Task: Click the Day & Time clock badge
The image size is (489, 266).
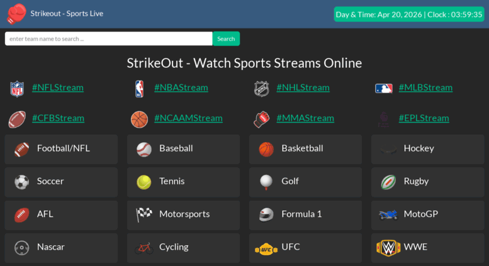Action: [x=409, y=14]
